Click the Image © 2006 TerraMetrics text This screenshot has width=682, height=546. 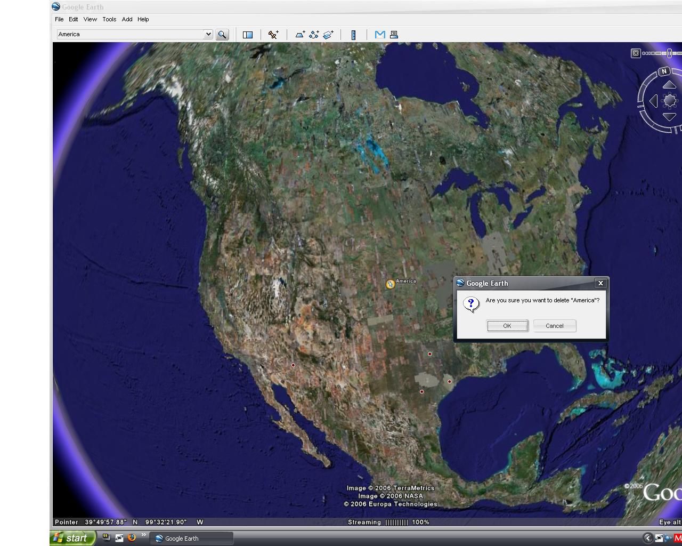click(x=391, y=488)
